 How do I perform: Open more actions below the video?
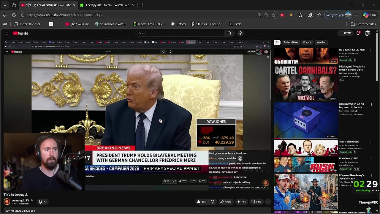click(x=268, y=202)
